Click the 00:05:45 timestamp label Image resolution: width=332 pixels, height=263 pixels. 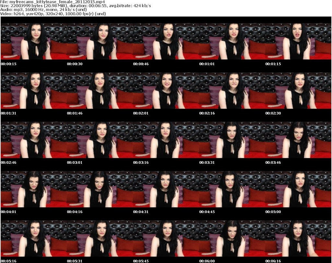tap(141, 261)
